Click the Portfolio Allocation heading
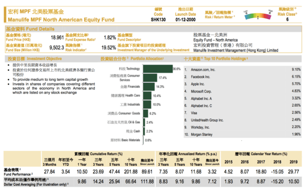The width and height of the screenshot is (307, 195). pyautogui.click(x=132, y=59)
